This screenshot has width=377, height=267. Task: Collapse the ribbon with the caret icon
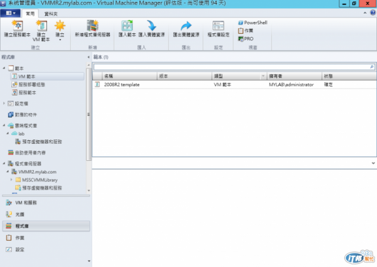point(365,13)
